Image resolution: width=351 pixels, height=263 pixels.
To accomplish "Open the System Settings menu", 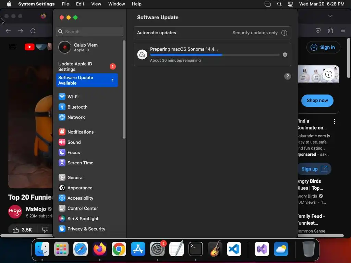I will click(36, 4).
